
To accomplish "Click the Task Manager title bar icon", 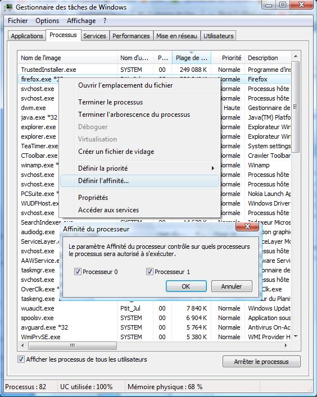I will click(8, 7).
